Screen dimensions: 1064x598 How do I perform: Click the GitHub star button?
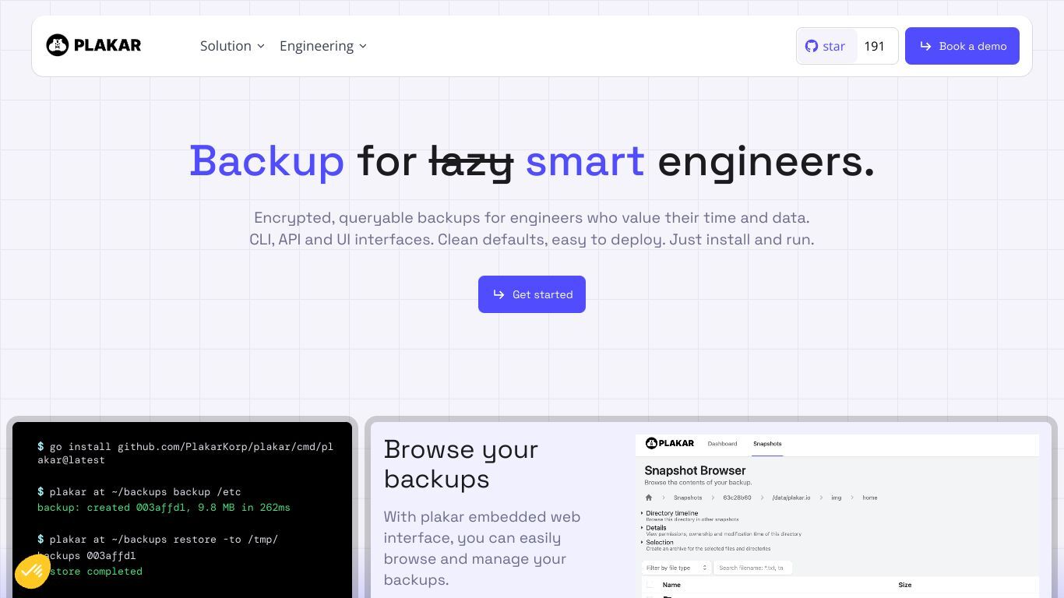point(826,46)
